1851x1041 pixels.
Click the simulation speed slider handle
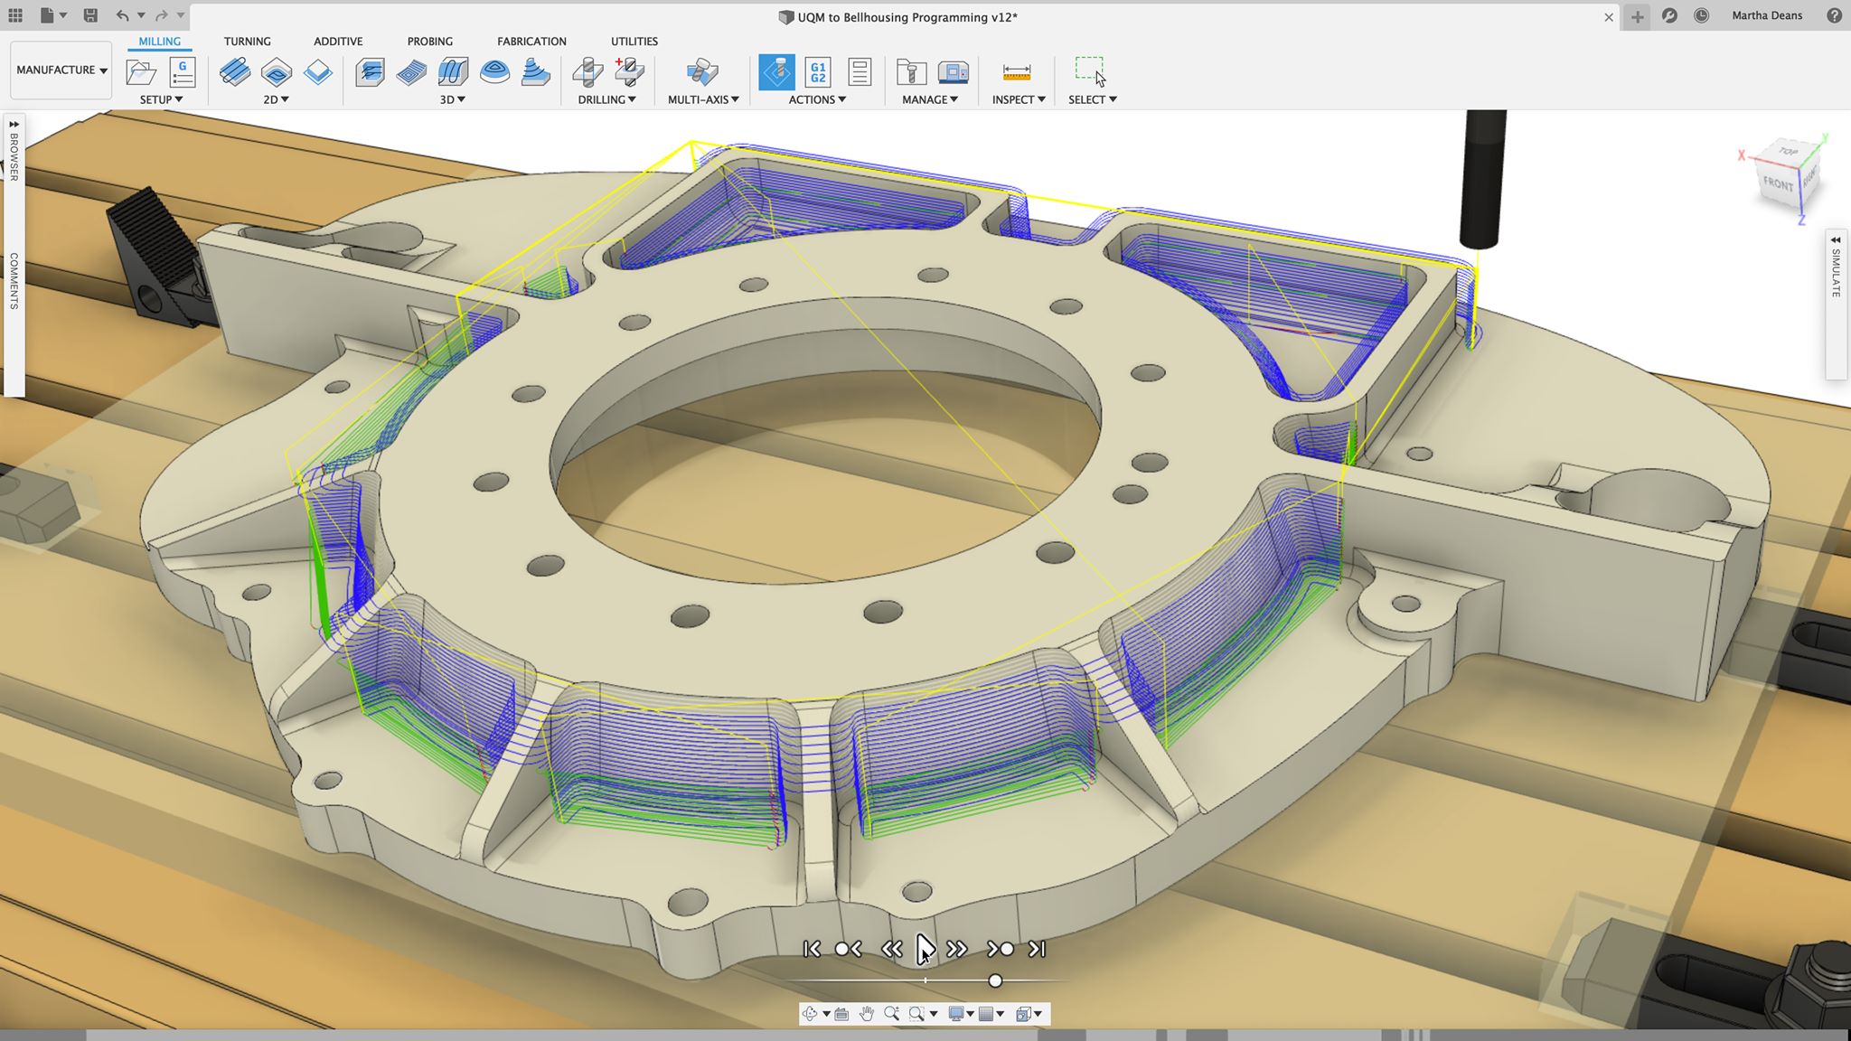pos(995,980)
